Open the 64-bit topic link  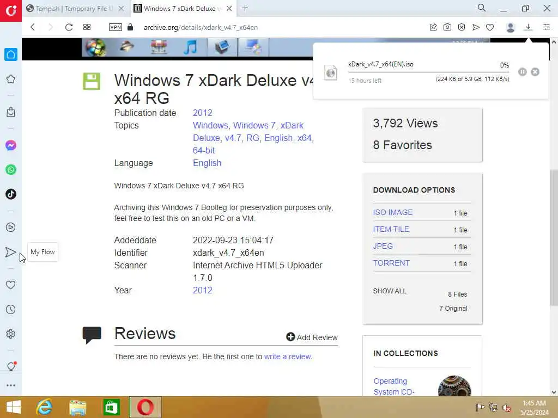tap(204, 150)
